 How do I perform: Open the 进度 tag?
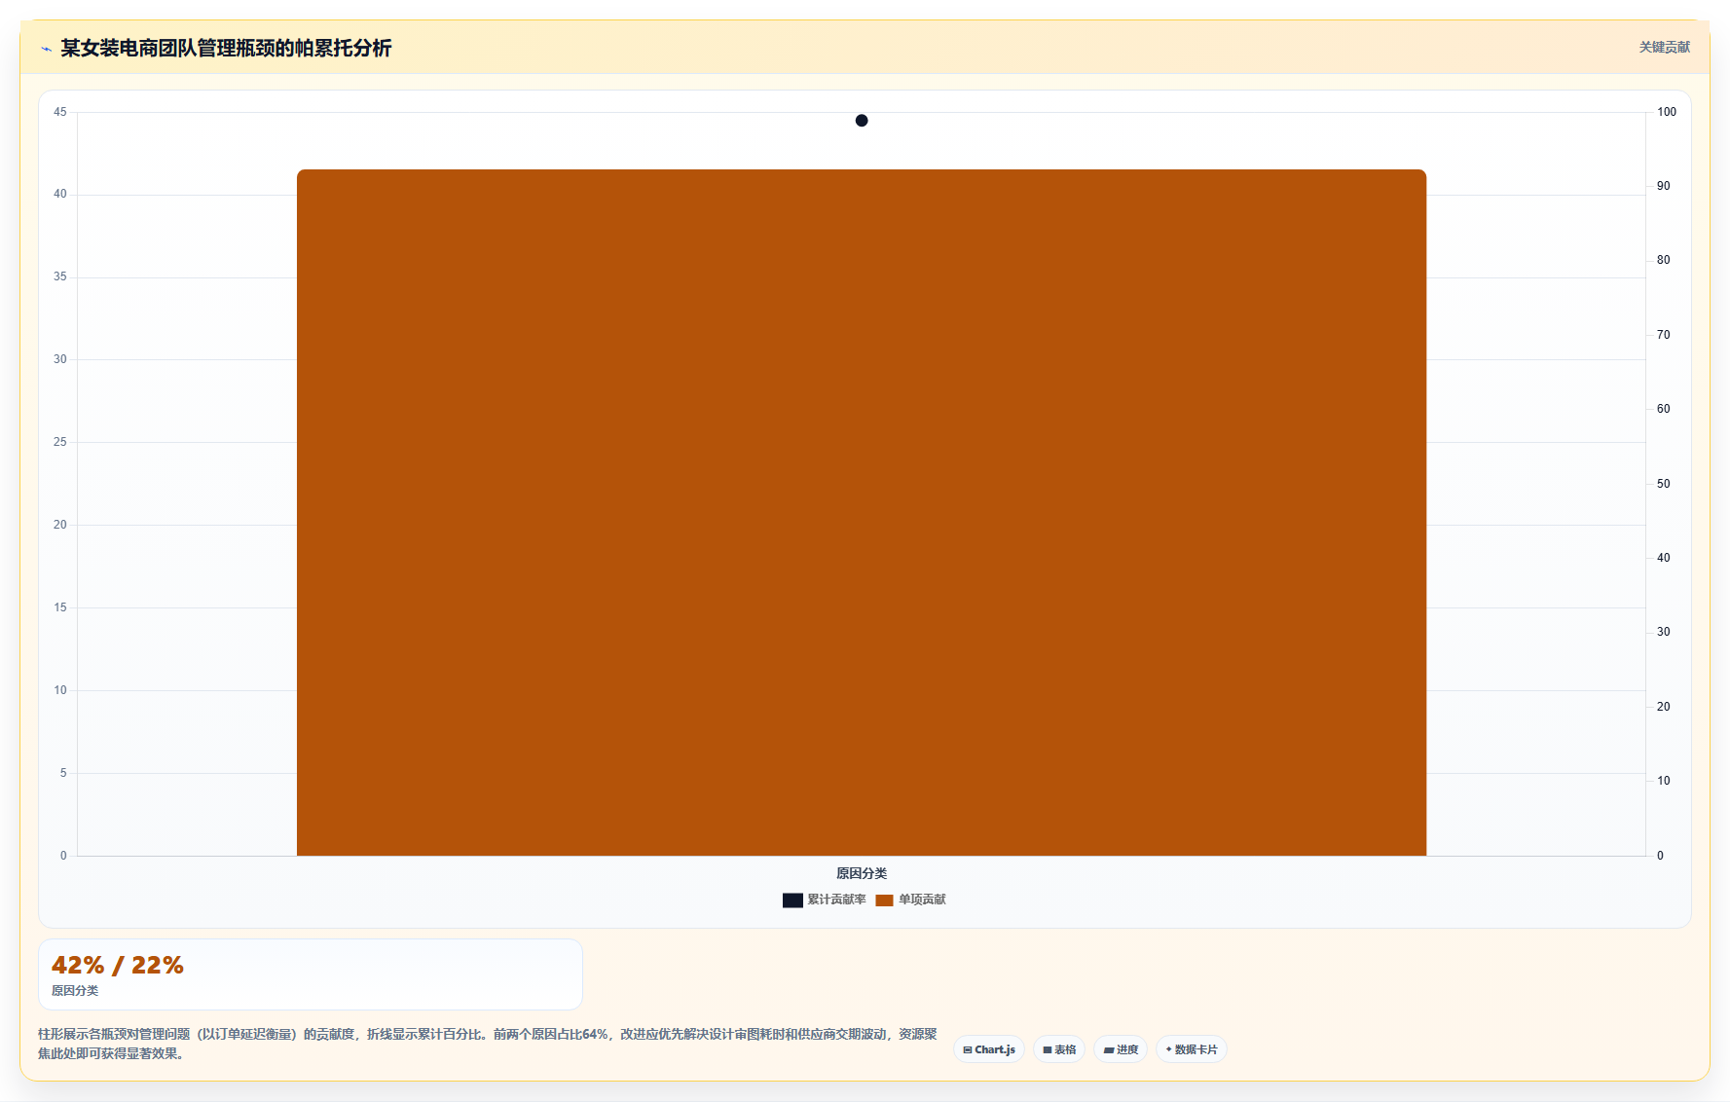click(x=1121, y=1049)
